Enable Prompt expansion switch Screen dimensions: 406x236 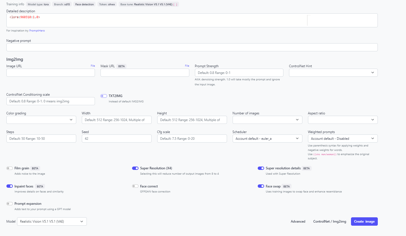click(x=9, y=204)
